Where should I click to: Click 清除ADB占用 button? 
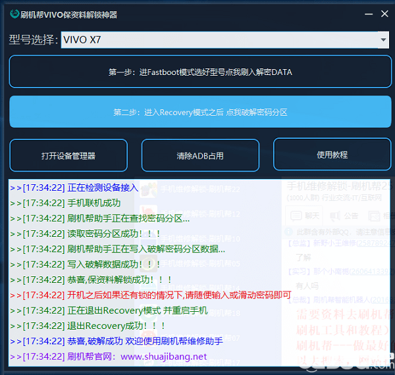coord(200,155)
